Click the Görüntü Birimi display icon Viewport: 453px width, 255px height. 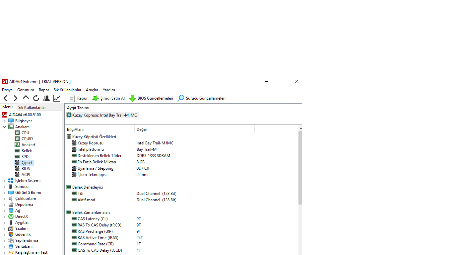tap(11, 193)
